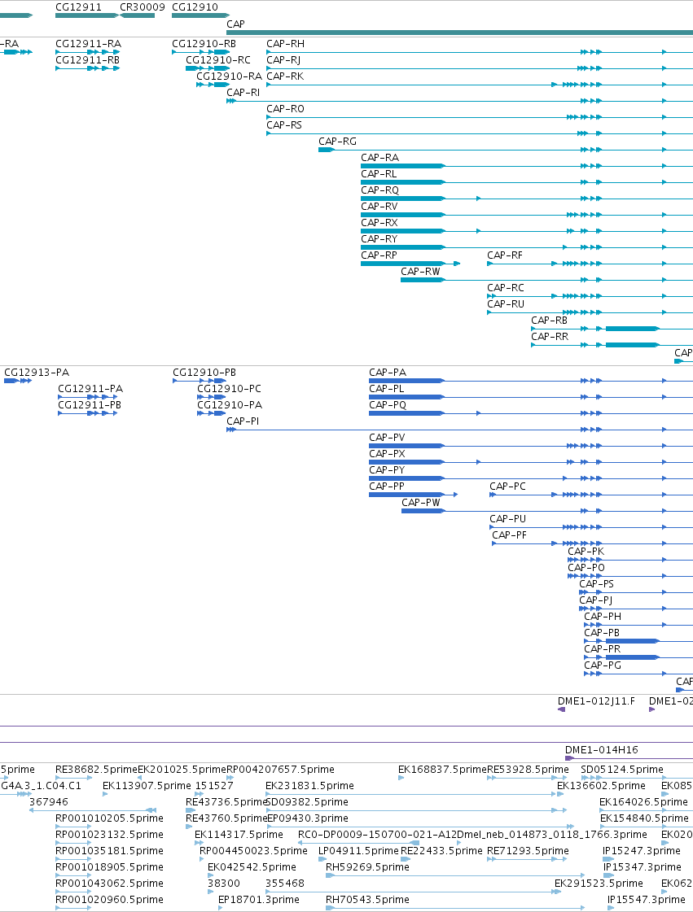Select EST RH59269.5prime
This screenshot has height=912, width=693.
pyautogui.click(x=455, y=876)
